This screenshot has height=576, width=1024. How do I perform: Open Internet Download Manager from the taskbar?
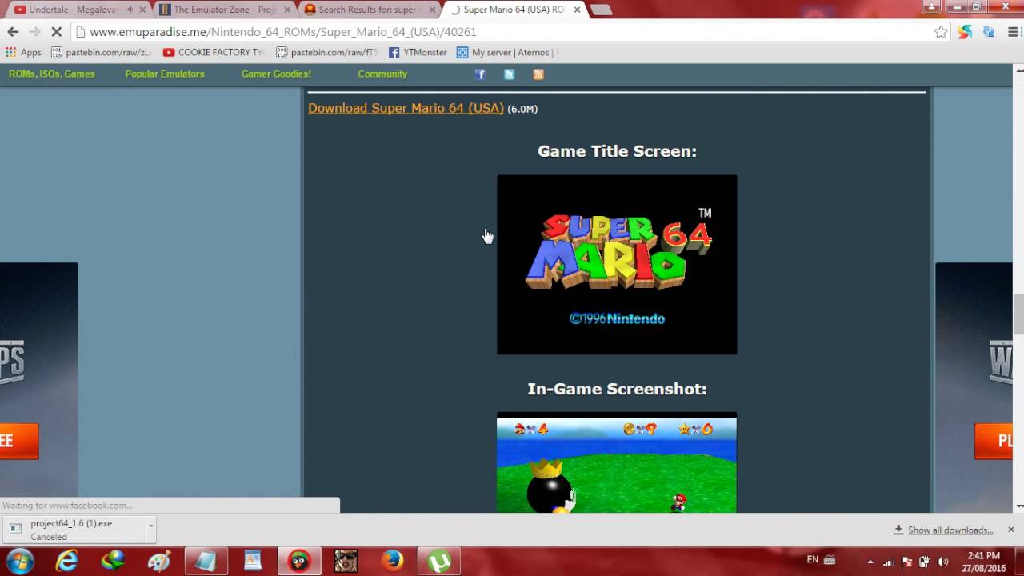113,561
